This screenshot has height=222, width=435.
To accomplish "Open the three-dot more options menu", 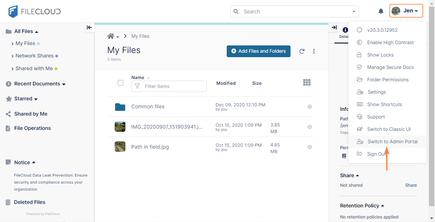I will 314,51.
